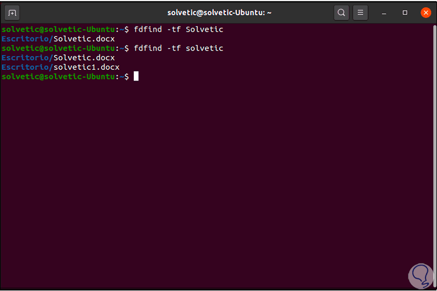The height and width of the screenshot is (291, 437).
Task: Click the window title solvetic@solvetic-Ubuntu: ~
Action: coord(218,13)
